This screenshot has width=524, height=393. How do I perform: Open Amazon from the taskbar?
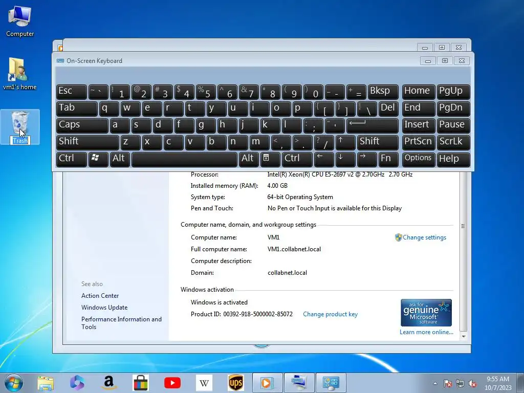coord(108,383)
